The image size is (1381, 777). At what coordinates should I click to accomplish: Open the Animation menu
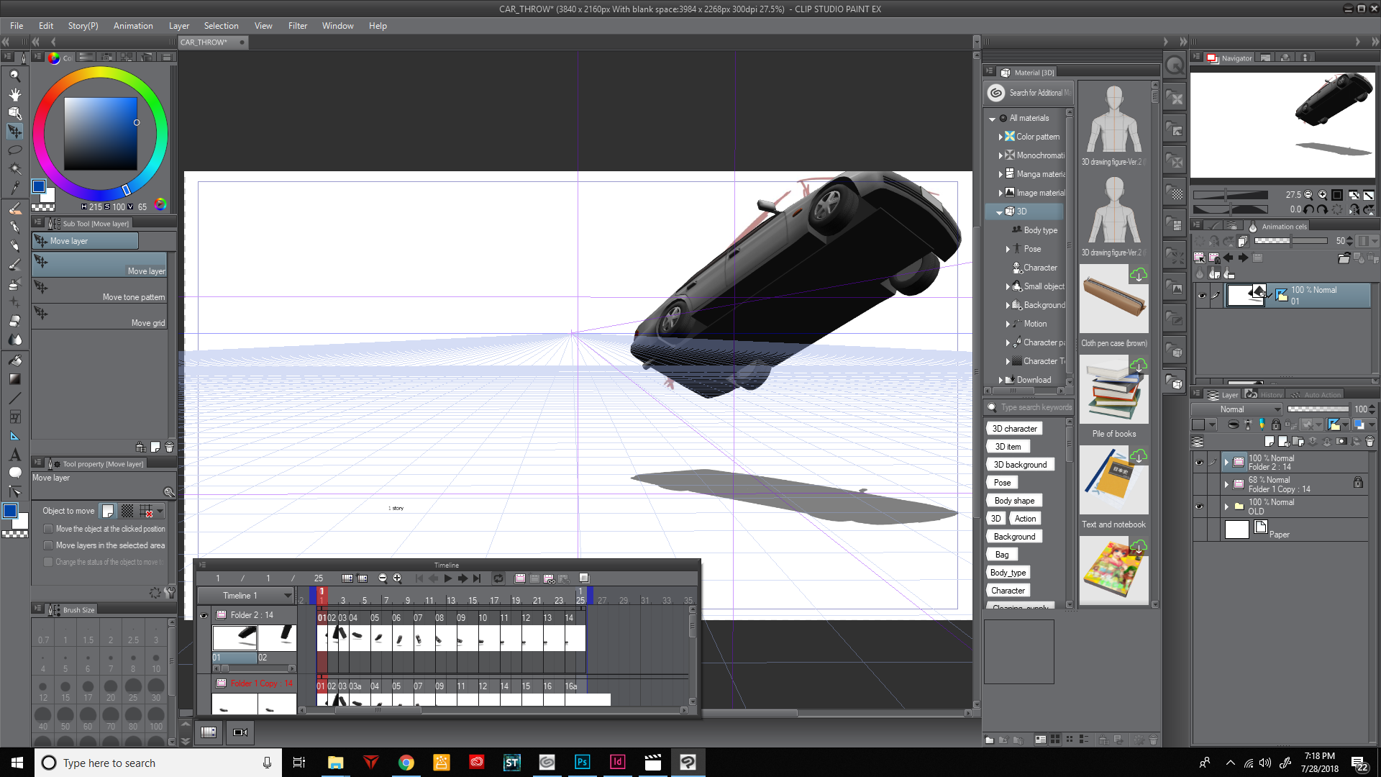tap(133, 26)
